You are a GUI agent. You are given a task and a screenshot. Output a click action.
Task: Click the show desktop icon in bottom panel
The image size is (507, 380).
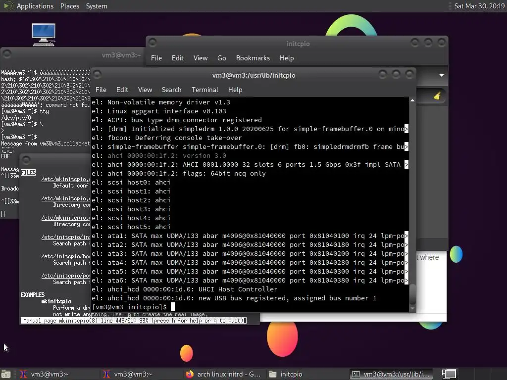point(6,374)
